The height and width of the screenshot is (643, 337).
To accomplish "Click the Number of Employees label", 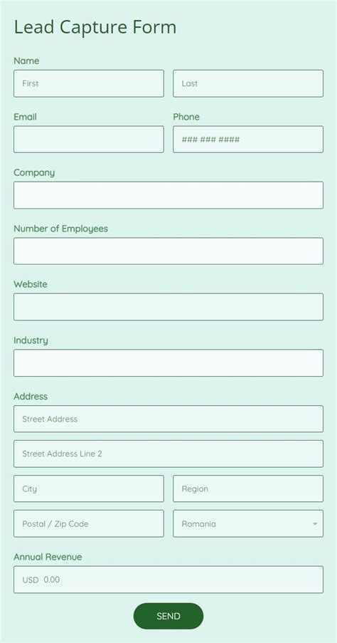I will tap(60, 229).
